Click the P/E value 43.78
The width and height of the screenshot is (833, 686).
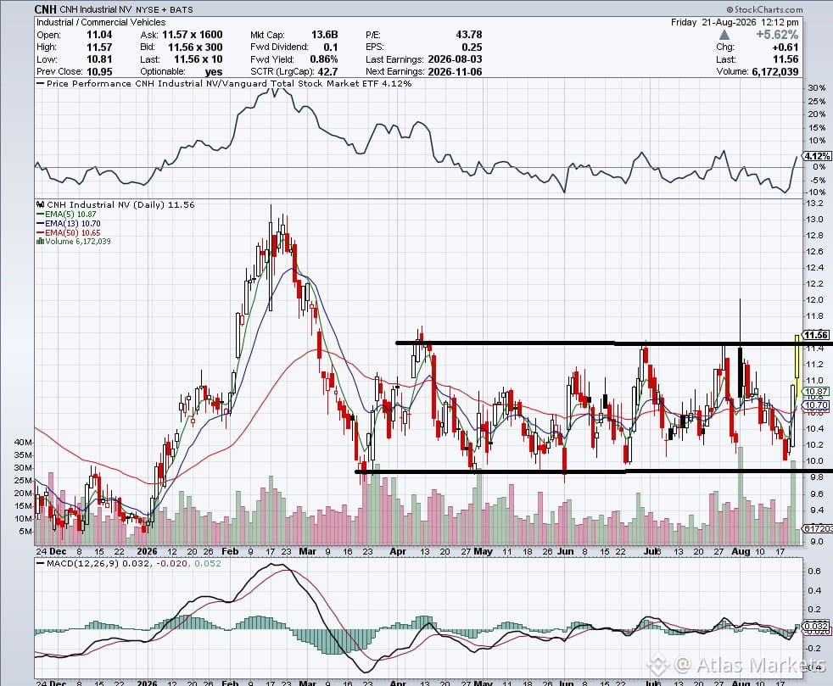468,35
